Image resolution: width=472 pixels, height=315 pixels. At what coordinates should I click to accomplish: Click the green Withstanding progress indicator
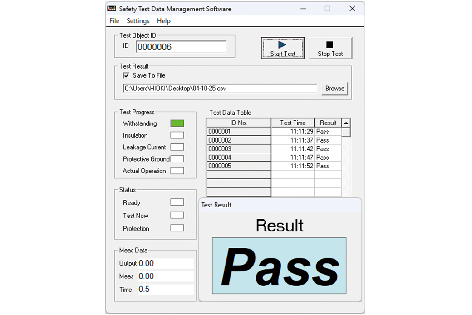point(177,123)
